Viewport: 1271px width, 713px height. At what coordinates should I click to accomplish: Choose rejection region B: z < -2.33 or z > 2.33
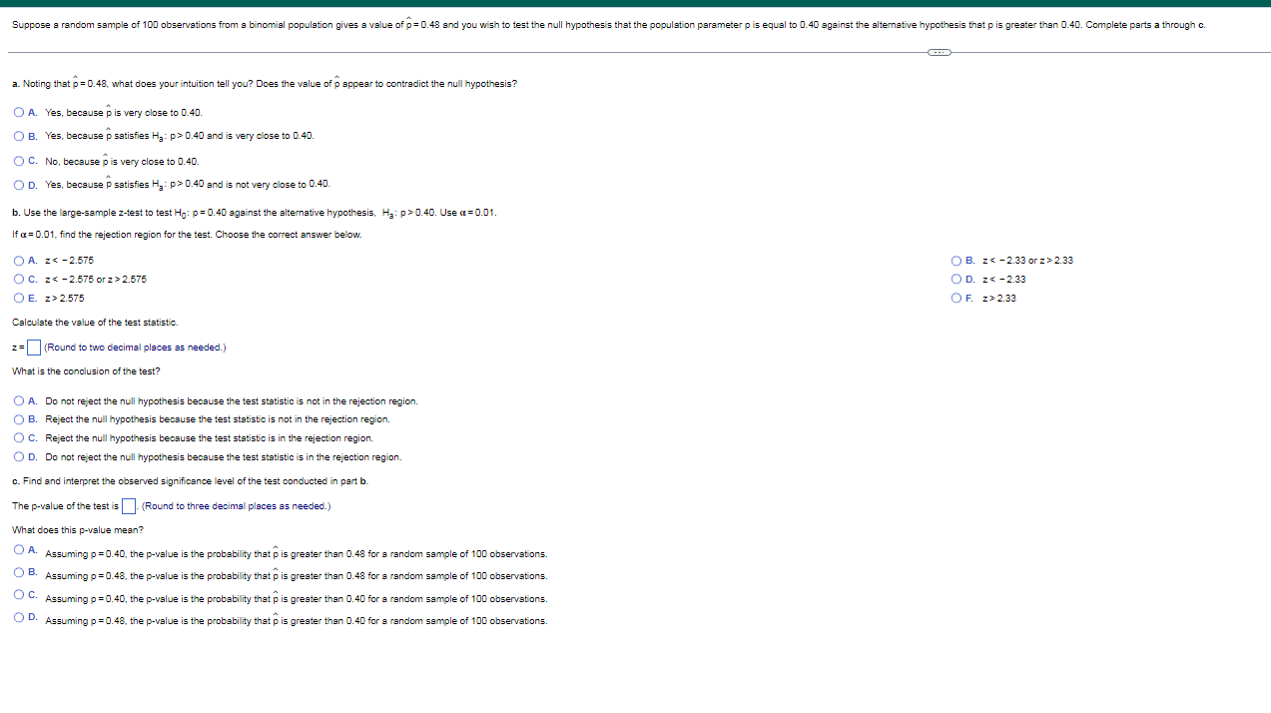957,261
